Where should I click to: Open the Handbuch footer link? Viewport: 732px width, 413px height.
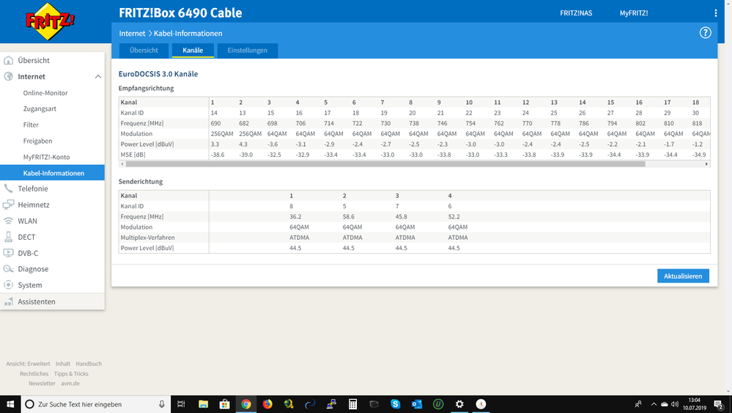[89, 363]
